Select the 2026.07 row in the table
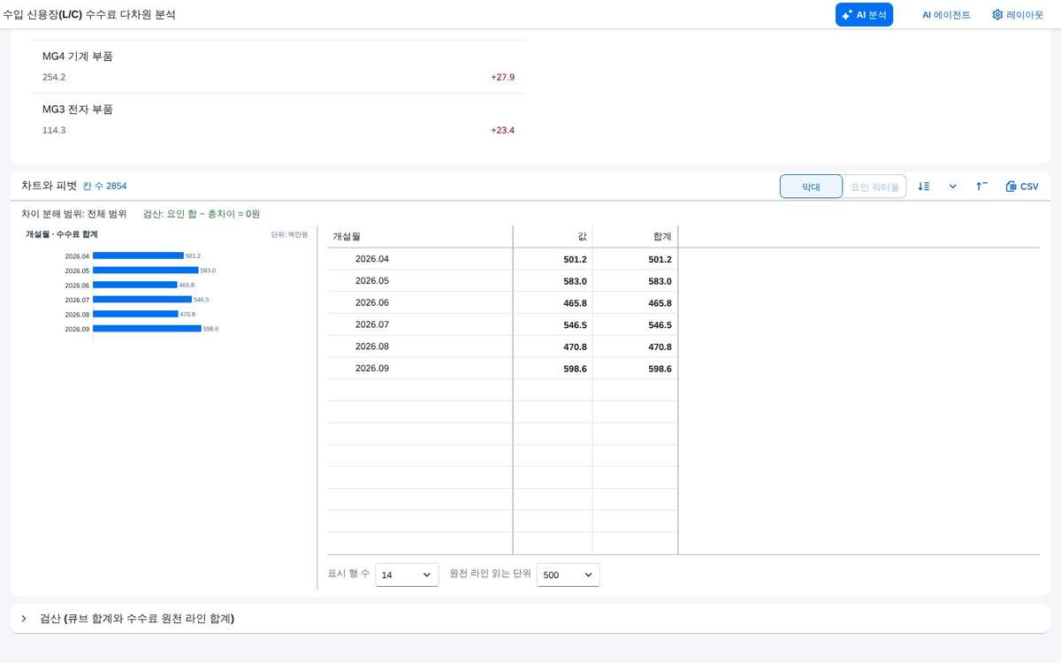The width and height of the screenshot is (1061, 663). point(502,324)
